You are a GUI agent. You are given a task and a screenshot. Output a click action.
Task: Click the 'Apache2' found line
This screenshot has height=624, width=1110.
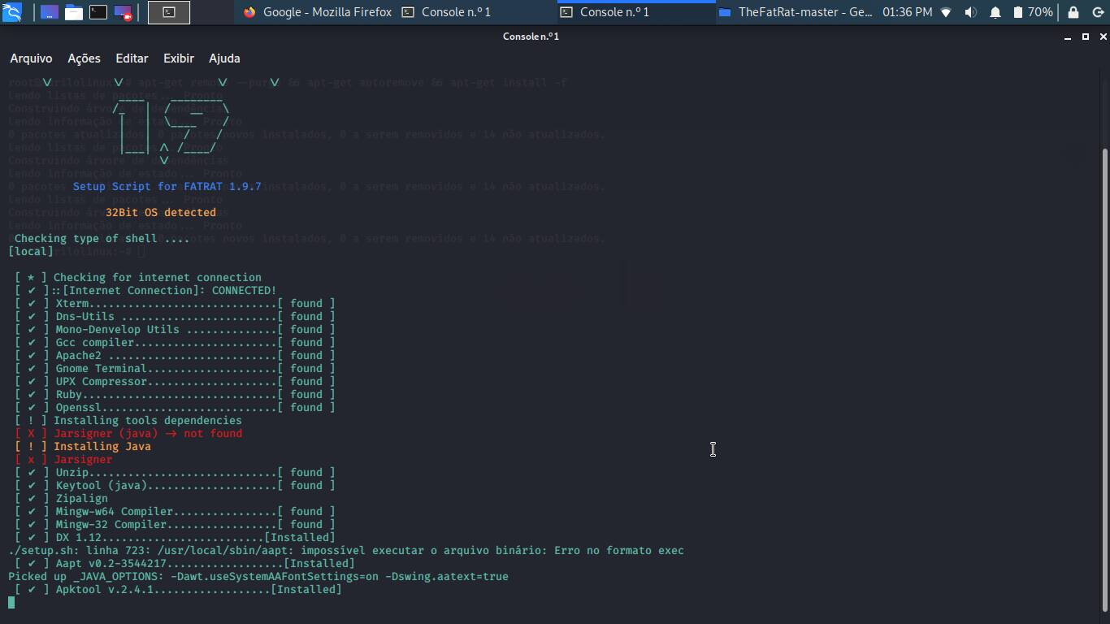pos(175,355)
